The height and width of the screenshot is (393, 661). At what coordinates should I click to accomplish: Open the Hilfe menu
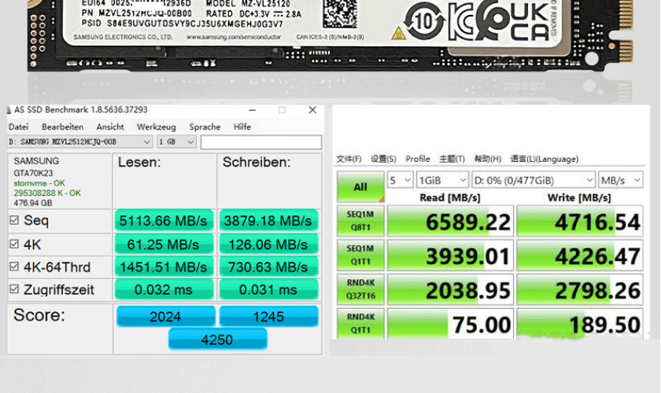(x=242, y=127)
